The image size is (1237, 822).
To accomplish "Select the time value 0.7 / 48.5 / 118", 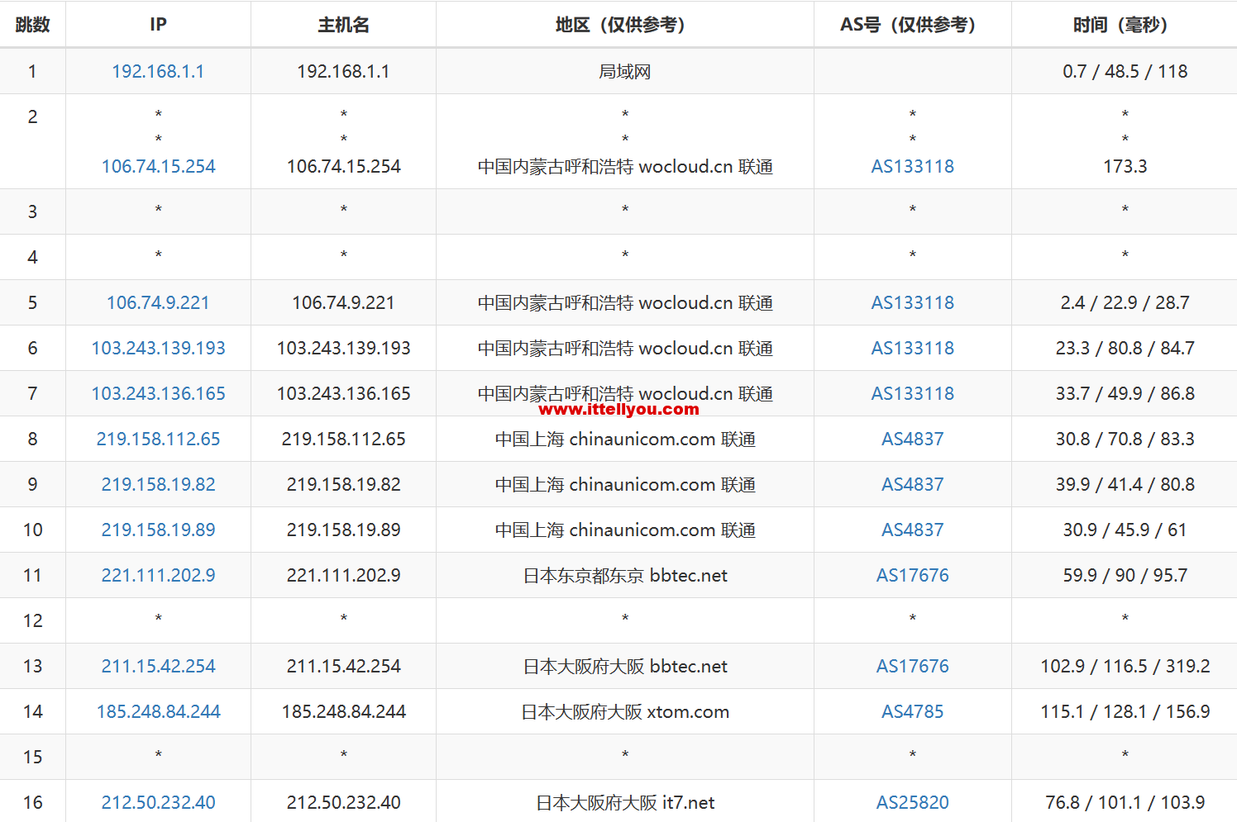I will pyautogui.click(x=1125, y=72).
